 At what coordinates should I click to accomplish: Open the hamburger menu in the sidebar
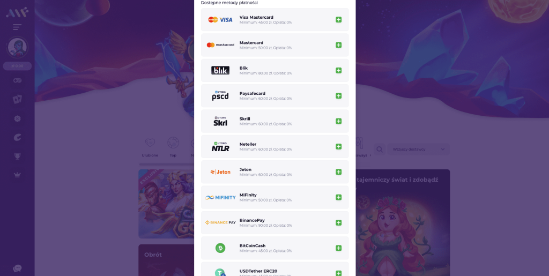point(17,27)
